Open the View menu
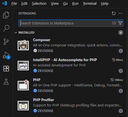Viewport: 128px width, 117px height. pyautogui.click(x=55, y=4)
